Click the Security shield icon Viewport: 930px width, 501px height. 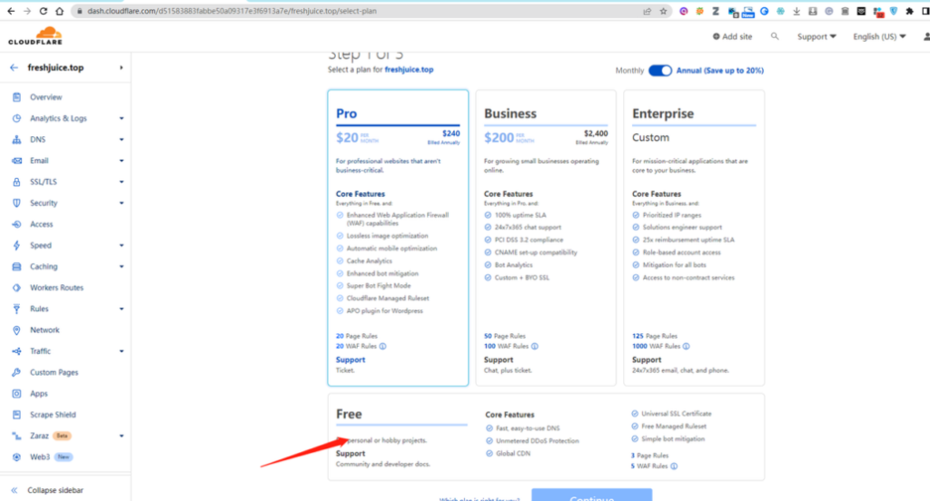point(16,203)
